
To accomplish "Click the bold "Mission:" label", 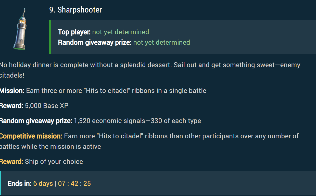I will tap(12, 91).
